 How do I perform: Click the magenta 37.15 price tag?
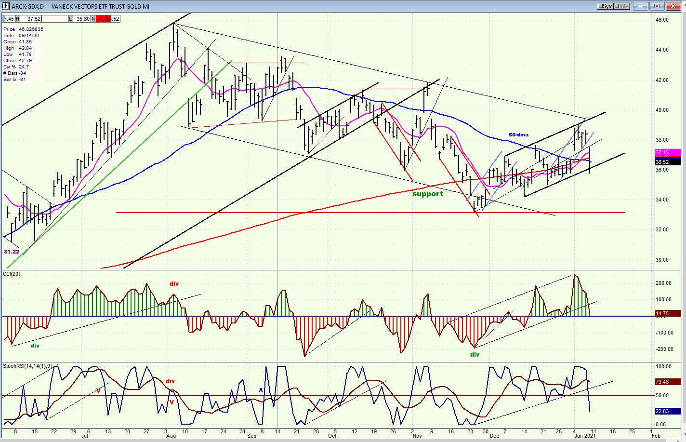click(x=667, y=152)
